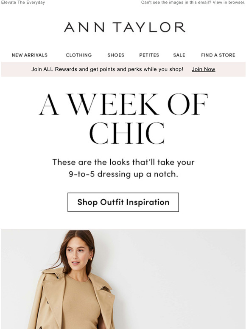This screenshot has width=246, height=329.
Task: Go to NEW ARRIVALS section
Action: click(30, 55)
